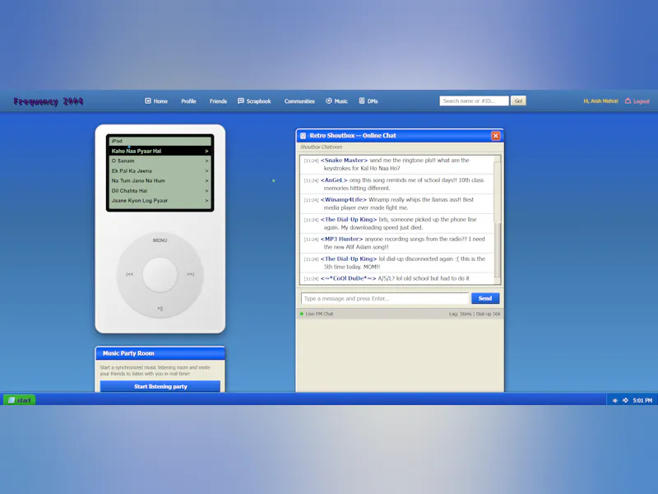
Task: Click The Dial-Up King disconnected message
Action: (x=397, y=263)
